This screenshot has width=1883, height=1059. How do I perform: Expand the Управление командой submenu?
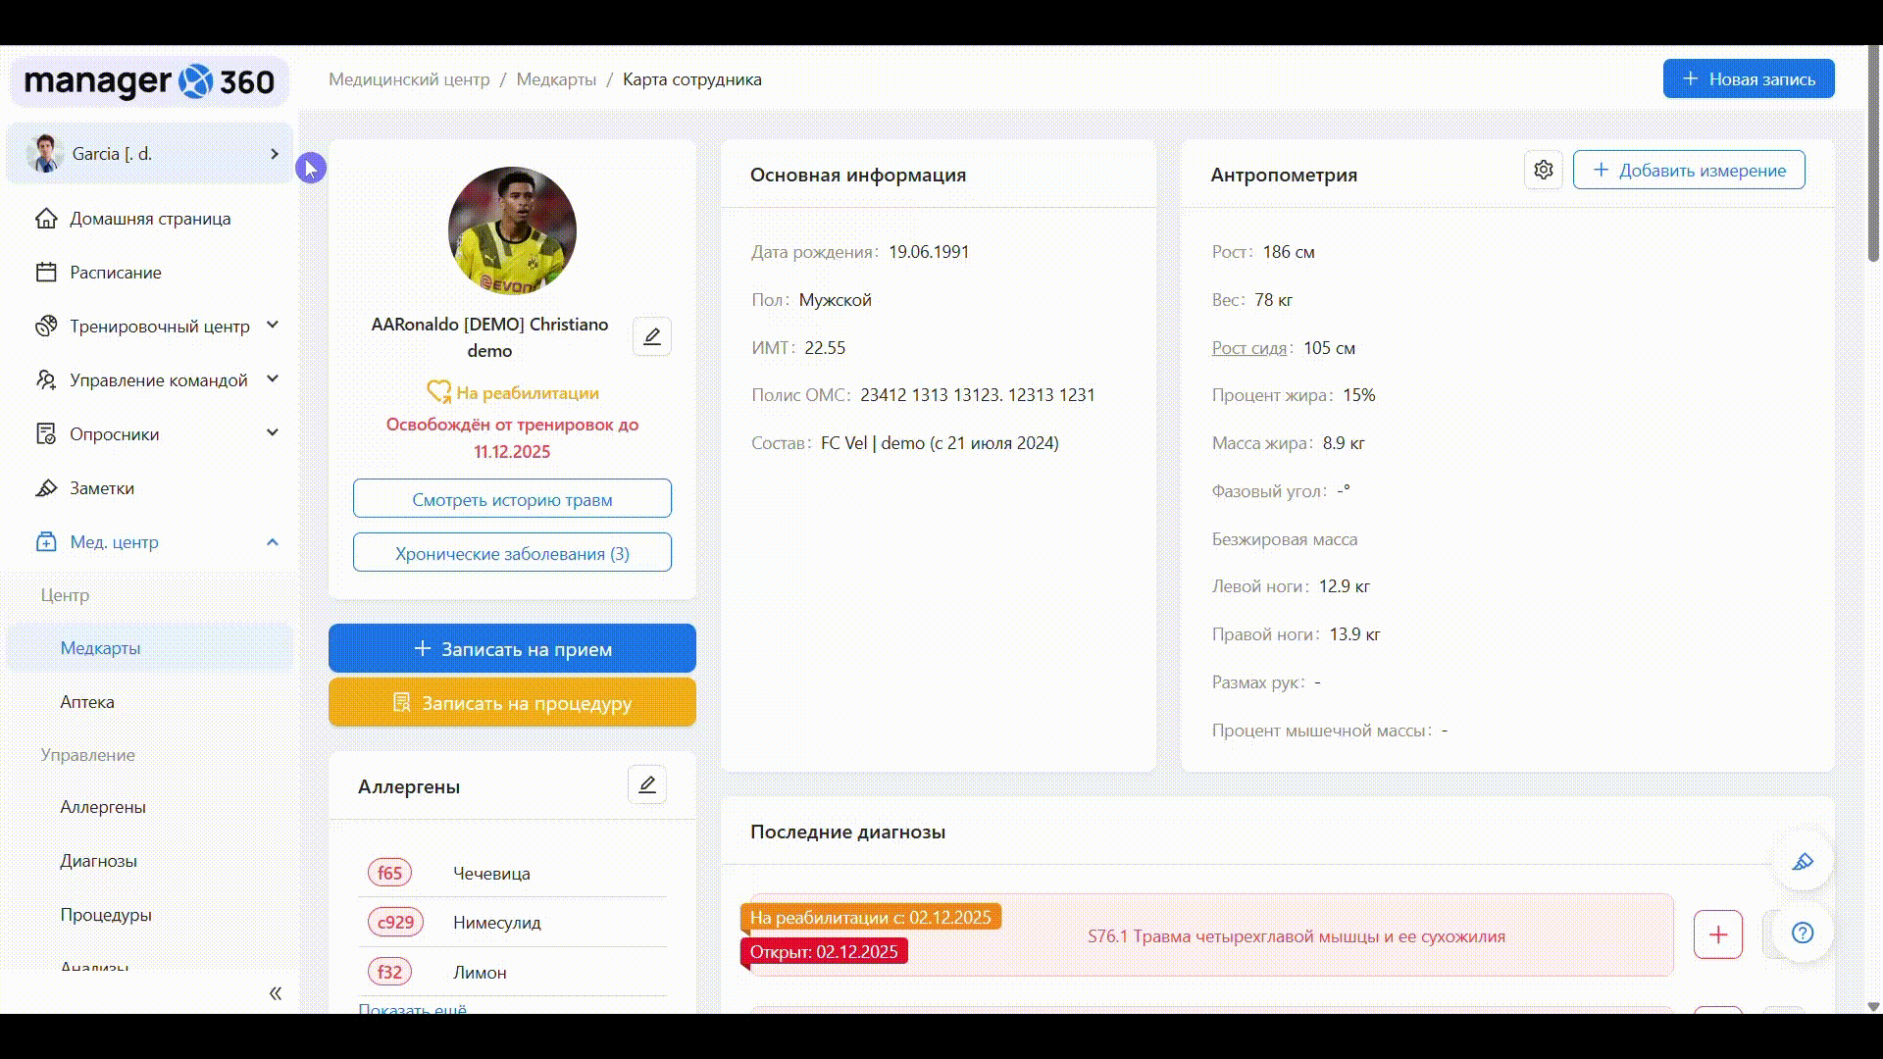click(x=273, y=379)
